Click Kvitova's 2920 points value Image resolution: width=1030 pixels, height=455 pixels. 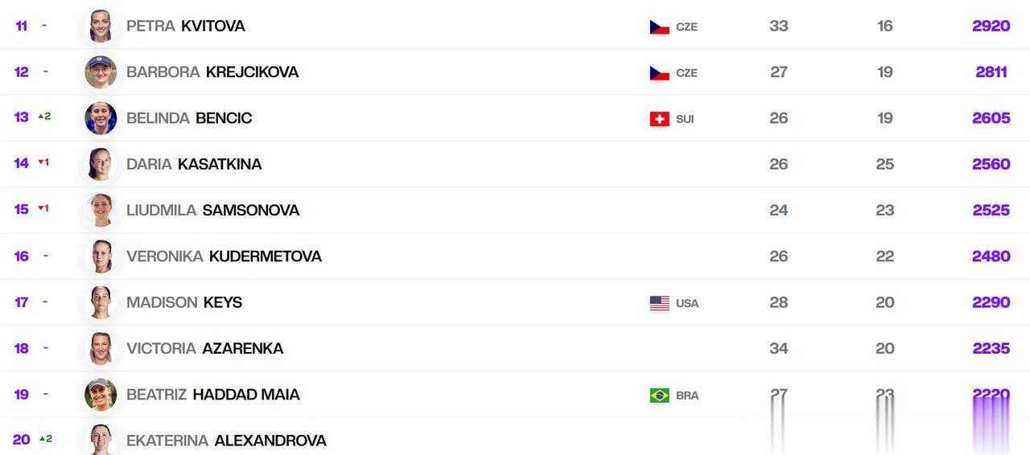coord(991,26)
